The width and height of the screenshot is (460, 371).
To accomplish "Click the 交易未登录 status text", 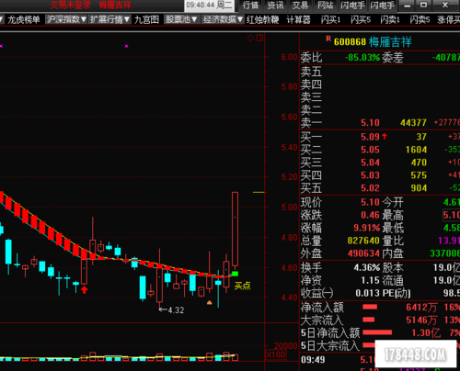I will [x=71, y=6].
